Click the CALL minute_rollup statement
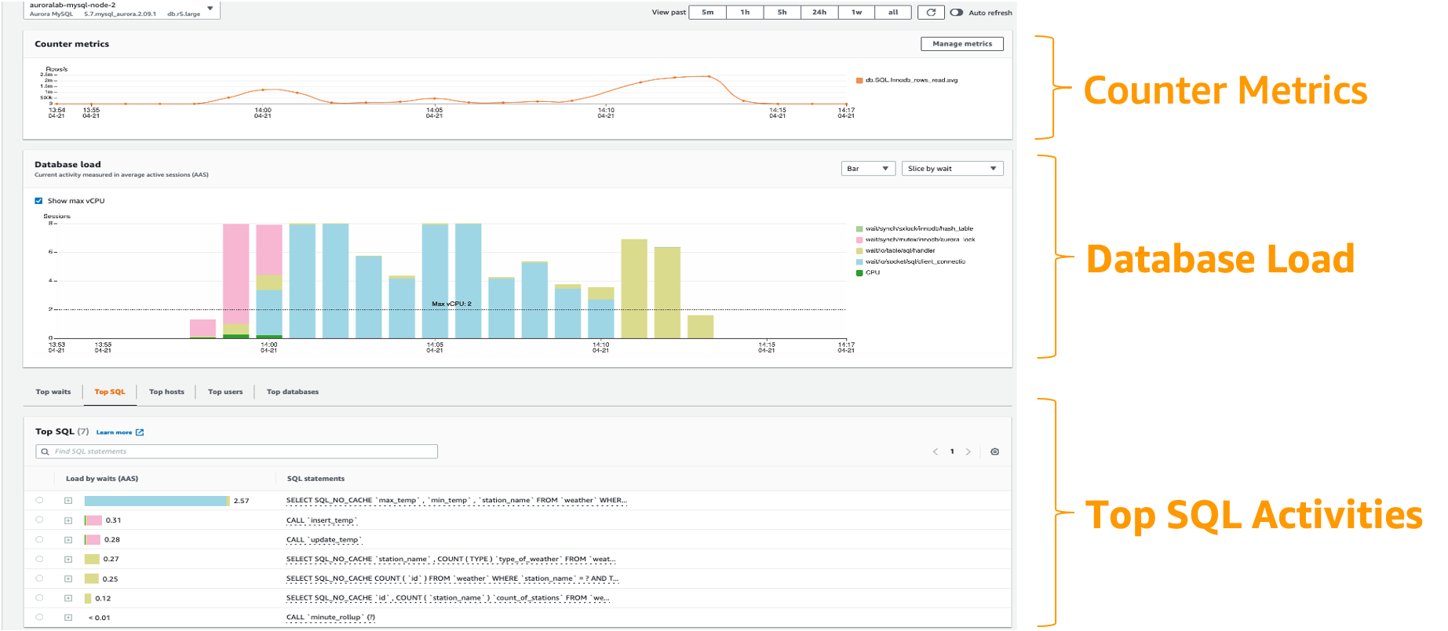This screenshot has width=1448, height=631. coord(330,618)
